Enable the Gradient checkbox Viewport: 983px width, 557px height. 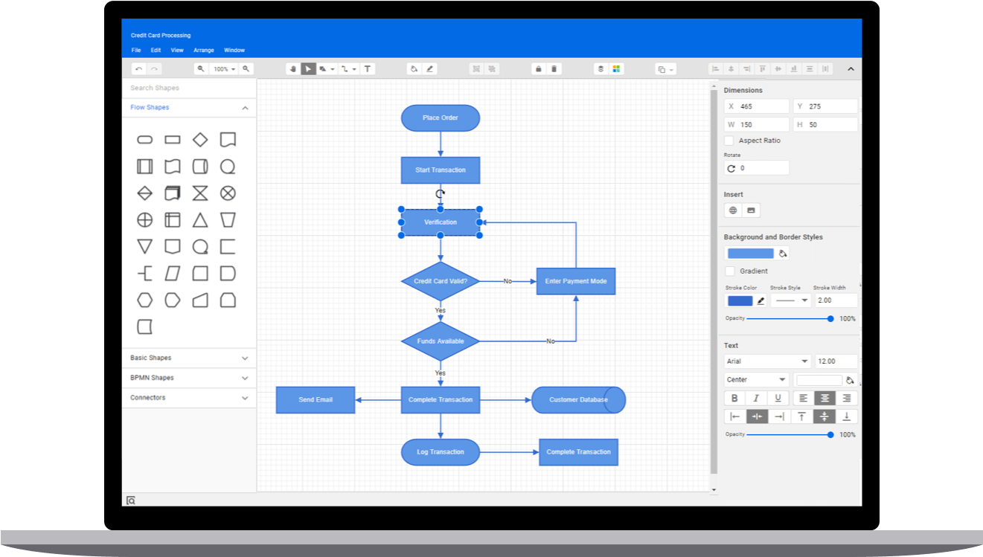[x=730, y=271]
